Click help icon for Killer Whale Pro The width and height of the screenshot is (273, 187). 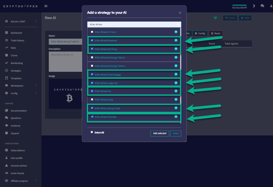point(176,91)
